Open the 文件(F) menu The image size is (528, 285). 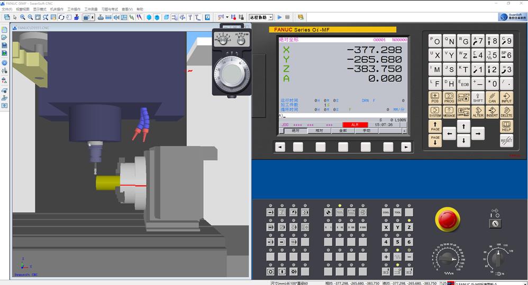7,9
